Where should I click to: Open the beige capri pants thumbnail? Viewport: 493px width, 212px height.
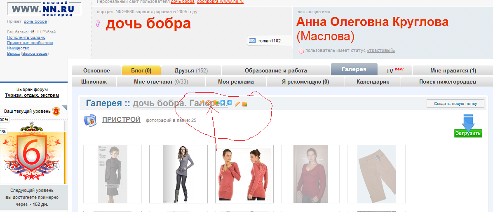pos(376,174)
